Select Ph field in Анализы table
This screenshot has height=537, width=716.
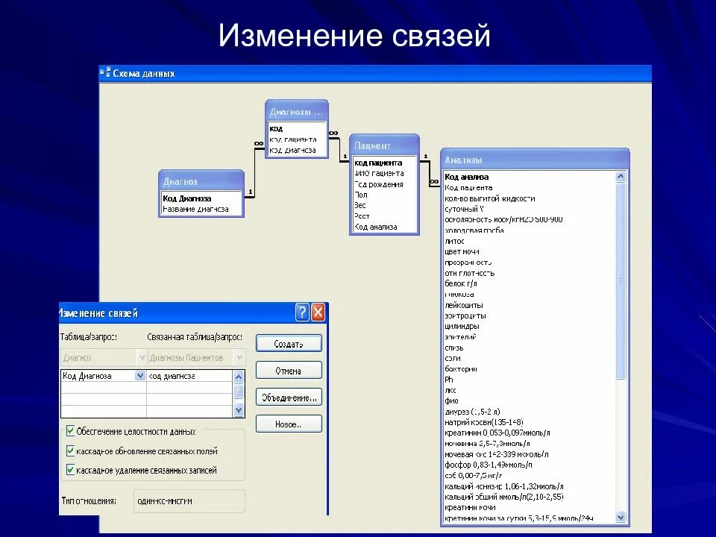pyautogui.click(x=449, y=380)
